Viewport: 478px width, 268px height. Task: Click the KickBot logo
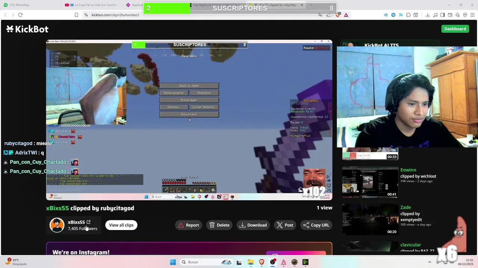coord(27,29)
